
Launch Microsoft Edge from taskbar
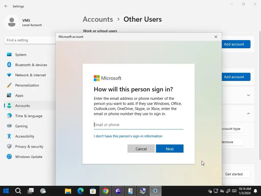pyautogui.click(x=80, y=191)
